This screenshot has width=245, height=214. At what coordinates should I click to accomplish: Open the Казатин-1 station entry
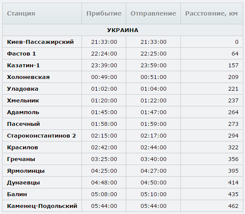coord(23,65)
